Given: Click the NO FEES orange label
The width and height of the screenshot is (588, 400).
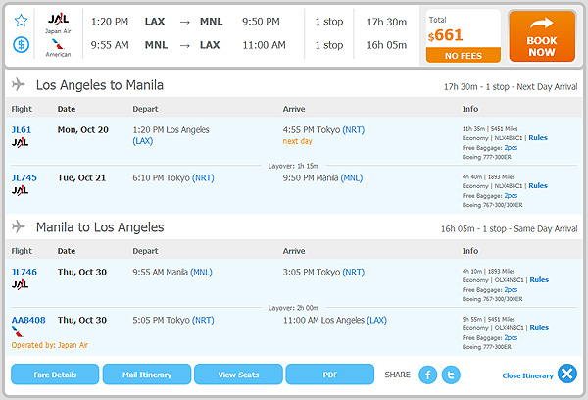Looking at the screenshot, I should (x=464, y=56).
